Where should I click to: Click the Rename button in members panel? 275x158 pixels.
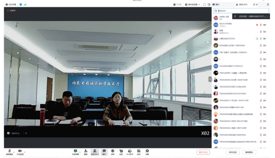[x=233, y=152]
